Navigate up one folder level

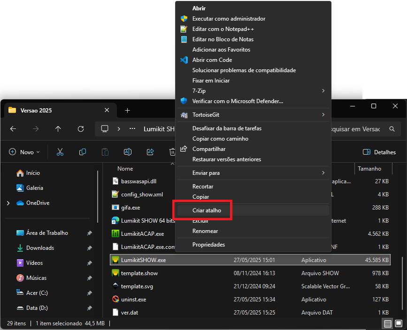coord(58,129)
